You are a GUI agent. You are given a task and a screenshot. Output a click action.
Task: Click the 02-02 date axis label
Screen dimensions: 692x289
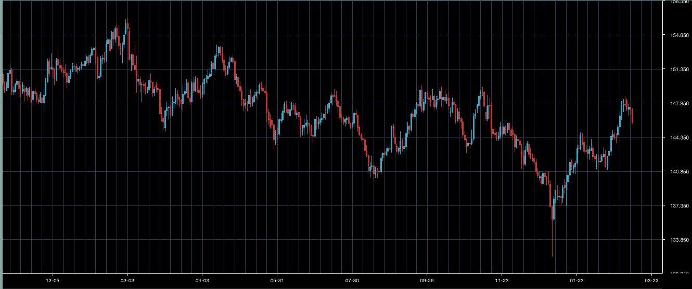[x=127, y=280]
